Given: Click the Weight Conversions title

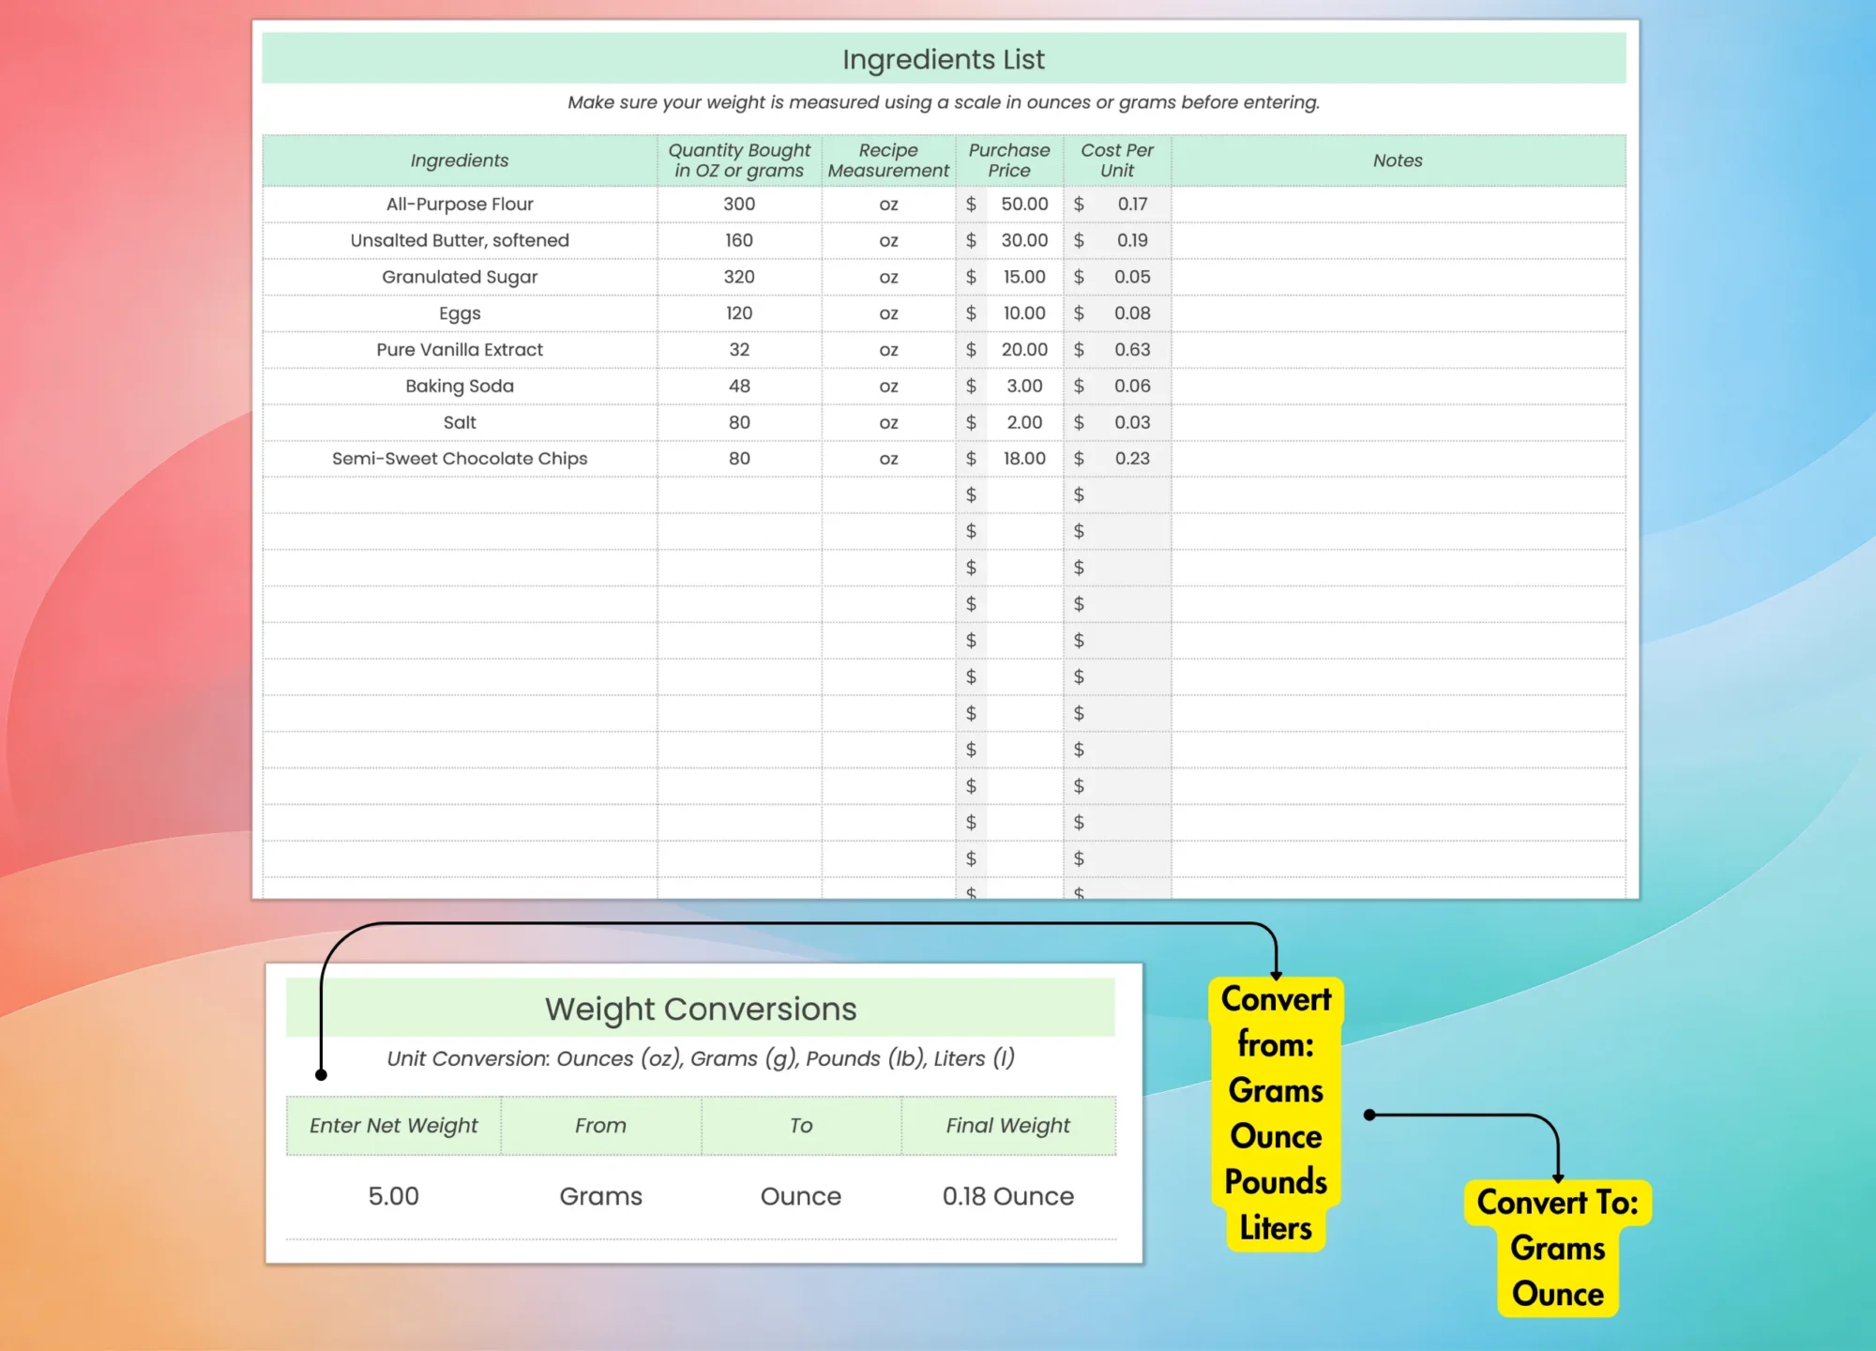Looking at the screenshot, I should (x=701, y=1009).
